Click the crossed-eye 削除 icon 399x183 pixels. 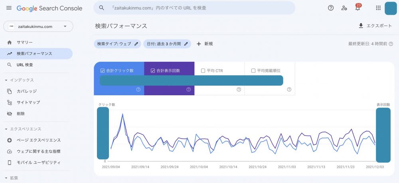coord(10,114)
